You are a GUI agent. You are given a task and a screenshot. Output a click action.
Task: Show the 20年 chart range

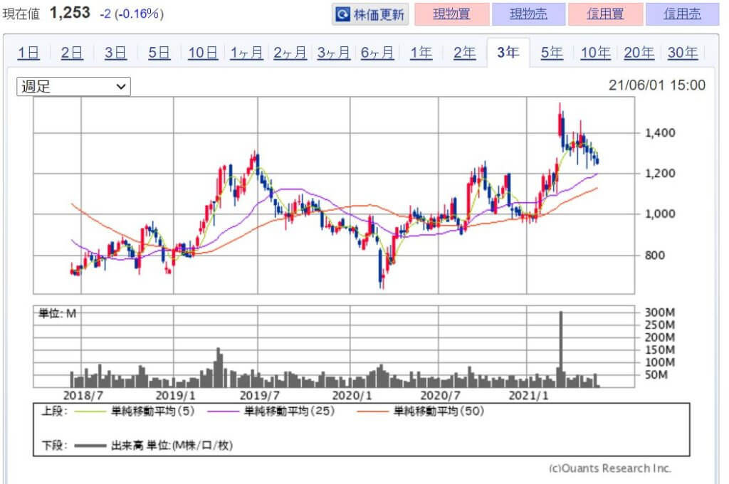tap(639, 53)
